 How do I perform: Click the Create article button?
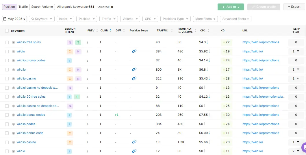(x=264, y=7)
